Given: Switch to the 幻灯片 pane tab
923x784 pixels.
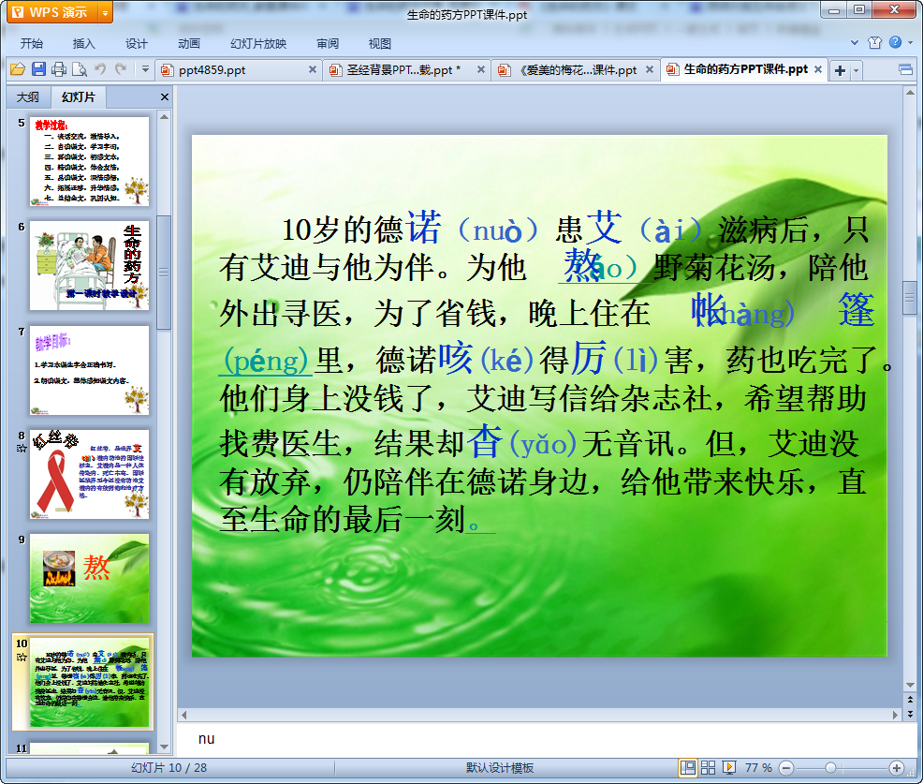Looking at the screenshot, I should pos(79,97).
